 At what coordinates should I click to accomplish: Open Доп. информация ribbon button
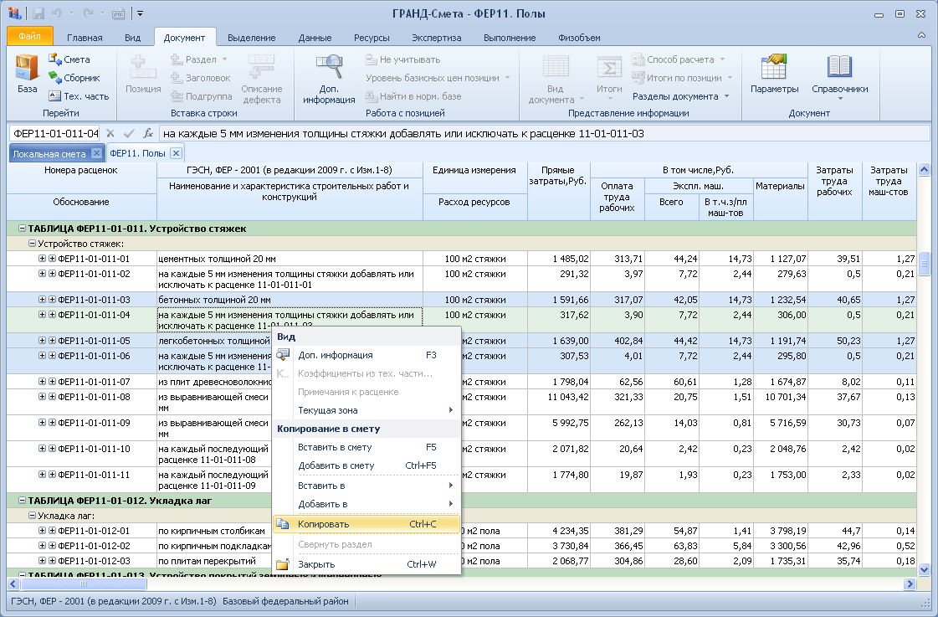pyautogui.click(x=328, y=79)
